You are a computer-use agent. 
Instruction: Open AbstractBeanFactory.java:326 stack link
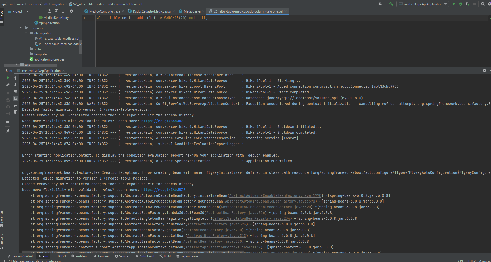[236, 213]
